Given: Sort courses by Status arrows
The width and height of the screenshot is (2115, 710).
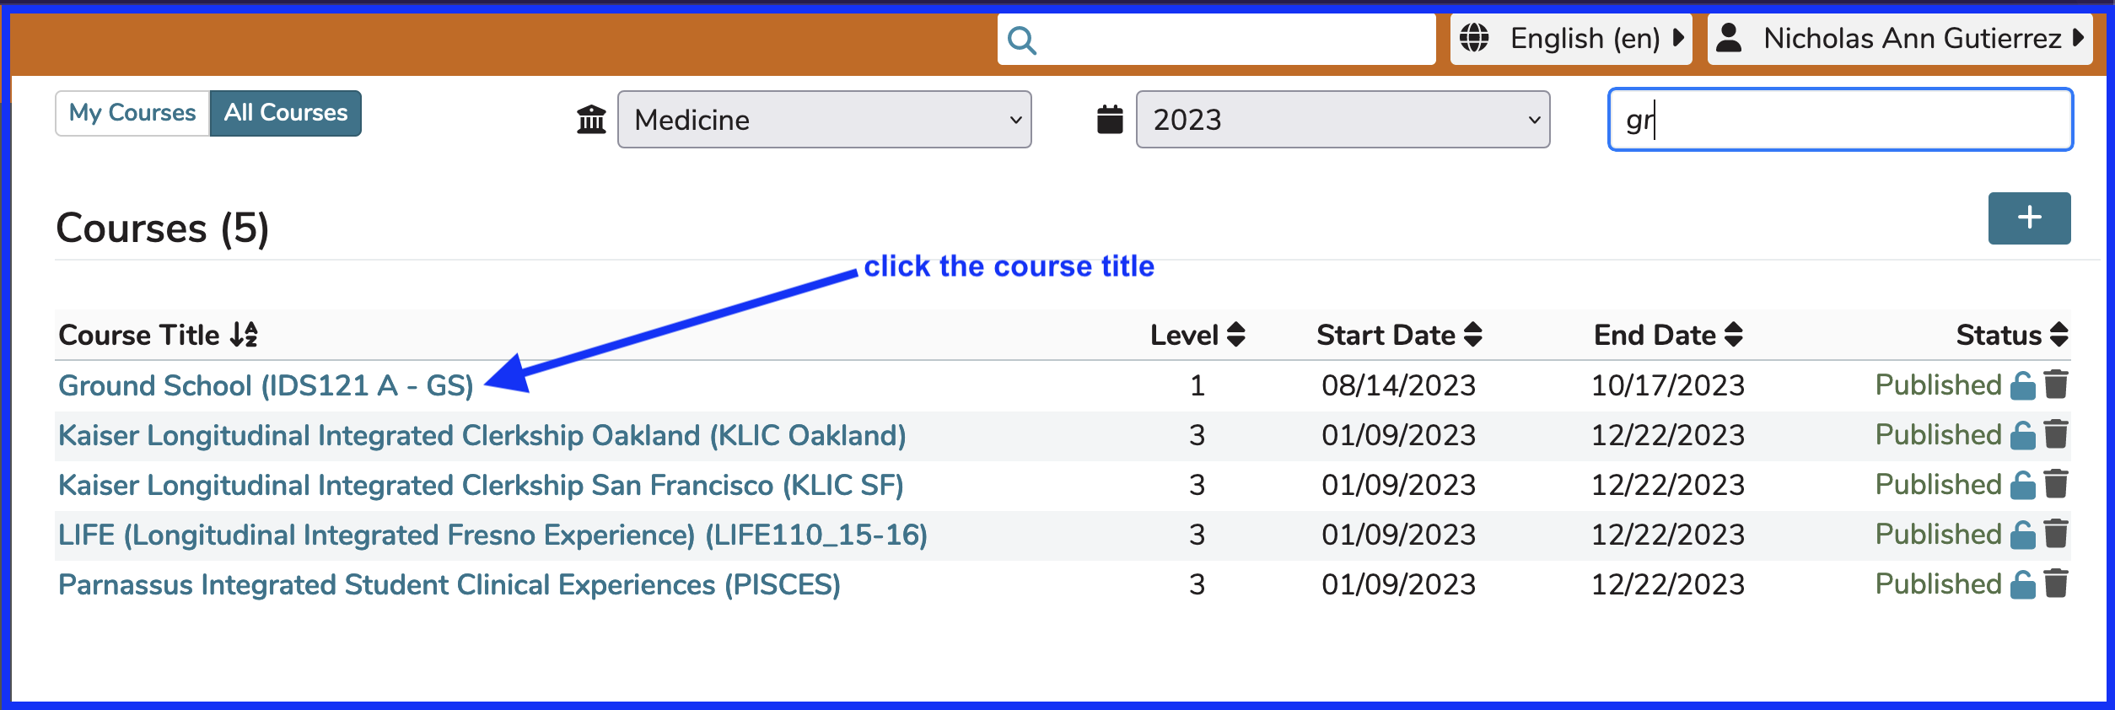Looking at the screenshot, I should tap(2059, 335).
